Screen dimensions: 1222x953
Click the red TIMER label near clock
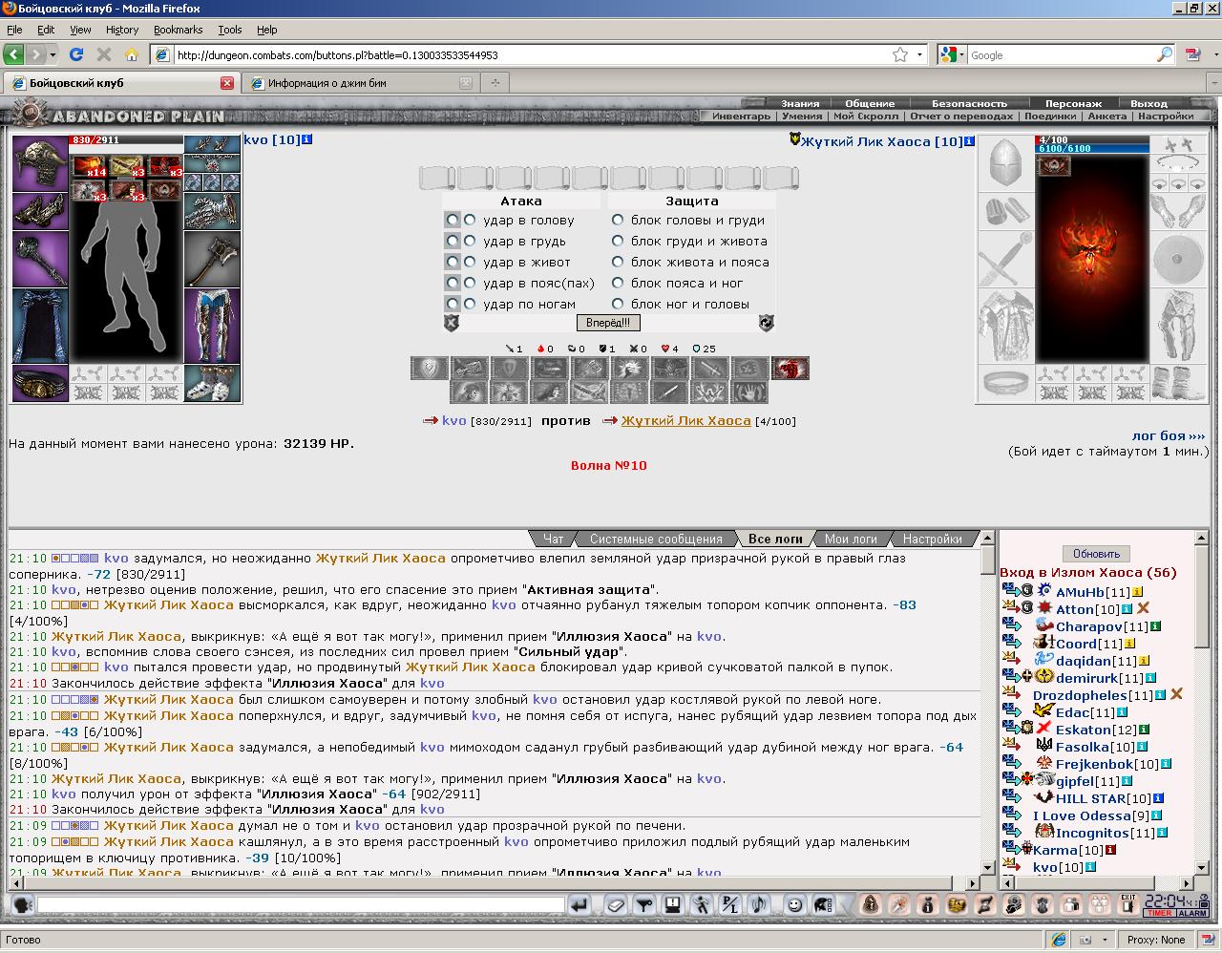(x=1159, y=913)
